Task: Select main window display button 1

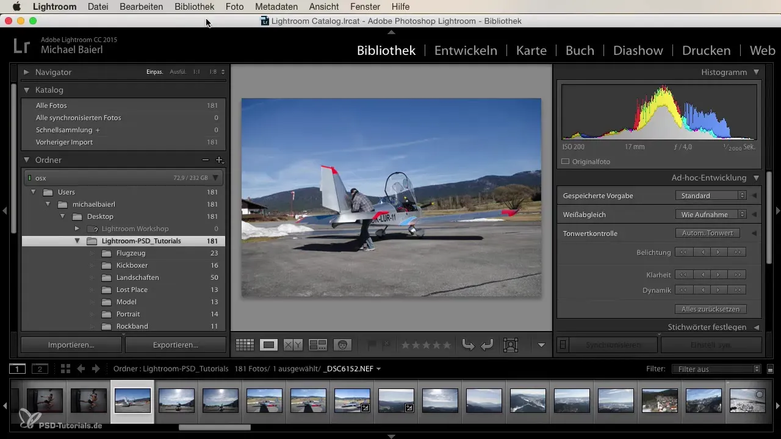Action: (18, 368)
